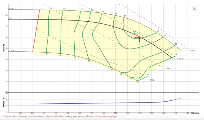Click the 60 tick on the Head axis

[x=7, y=37]
